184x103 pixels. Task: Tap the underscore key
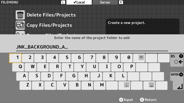[x=149, y=86]
